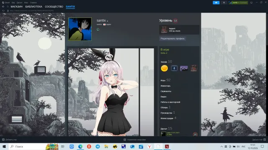Open the red Yandex Я taskbar icon
Viewport: 268px width, 150px height.
[x=89, y=146]
